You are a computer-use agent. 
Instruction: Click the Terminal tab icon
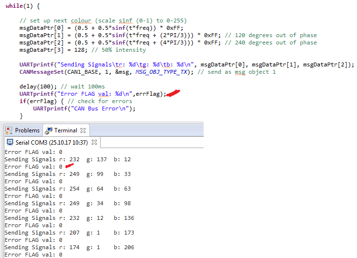tap(48, 130)
